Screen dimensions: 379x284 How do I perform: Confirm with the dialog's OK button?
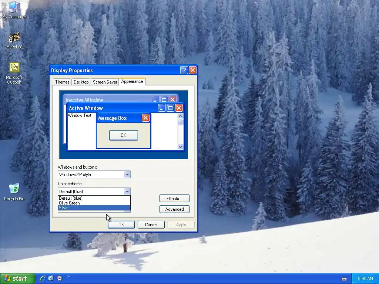(x=121, y=224)
